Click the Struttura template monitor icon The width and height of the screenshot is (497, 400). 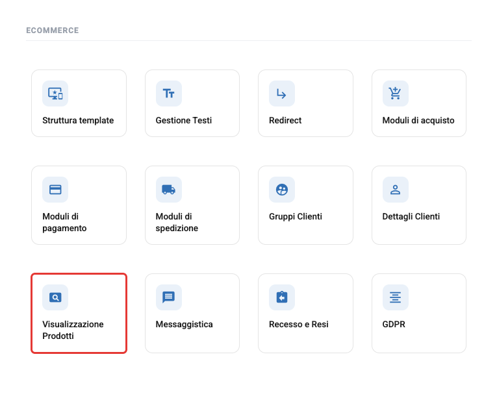coord(55,94)
